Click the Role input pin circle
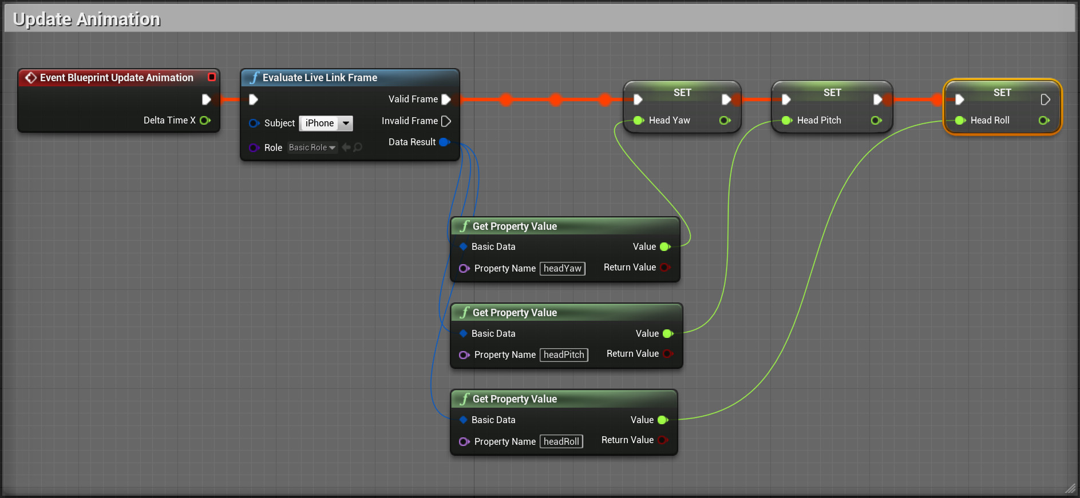Viewport: 1080px width, 498px height. point(254,148)
